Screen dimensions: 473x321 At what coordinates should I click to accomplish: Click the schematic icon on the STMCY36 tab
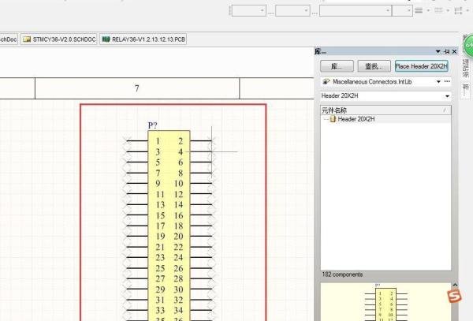click(27, 39)
